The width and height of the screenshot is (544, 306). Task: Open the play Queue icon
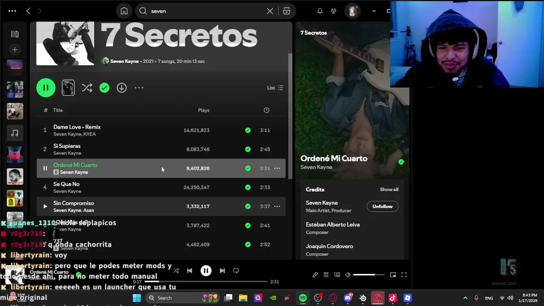pyautogui.click(x=326, y=275)
